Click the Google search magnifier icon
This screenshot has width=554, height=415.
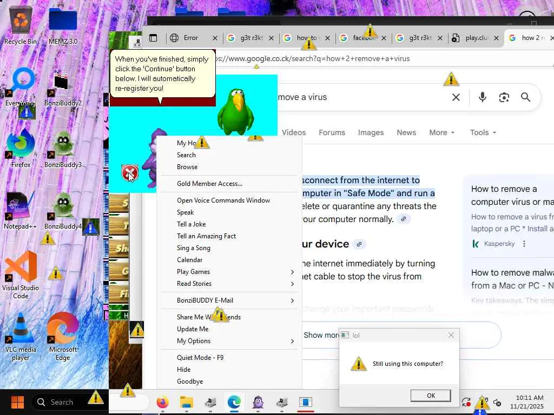point(525,97)
